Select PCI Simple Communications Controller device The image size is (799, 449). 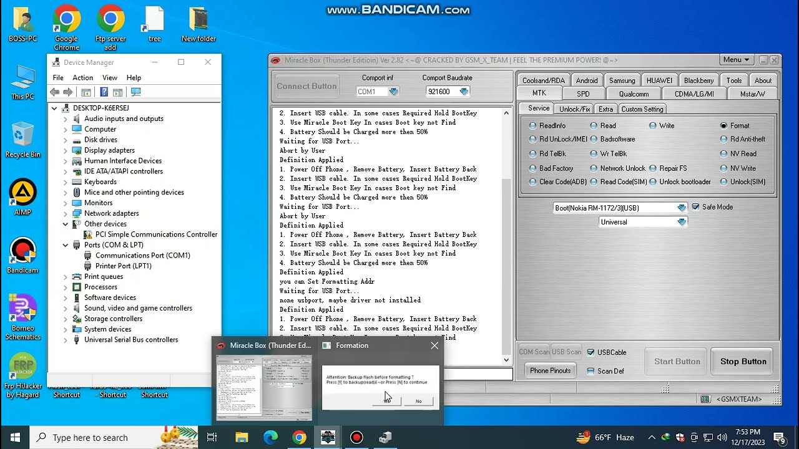coord(156,234)
